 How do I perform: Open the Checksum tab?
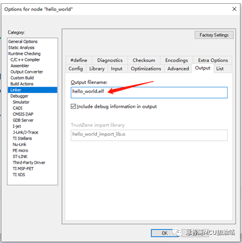click(x=144, y=60)
